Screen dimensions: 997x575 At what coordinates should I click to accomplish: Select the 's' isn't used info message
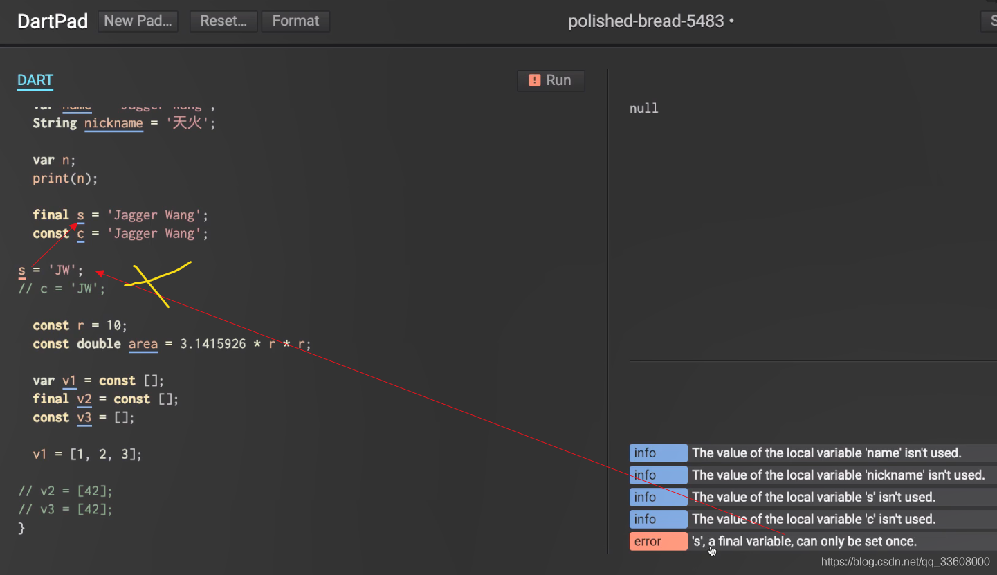click(814, 498)
